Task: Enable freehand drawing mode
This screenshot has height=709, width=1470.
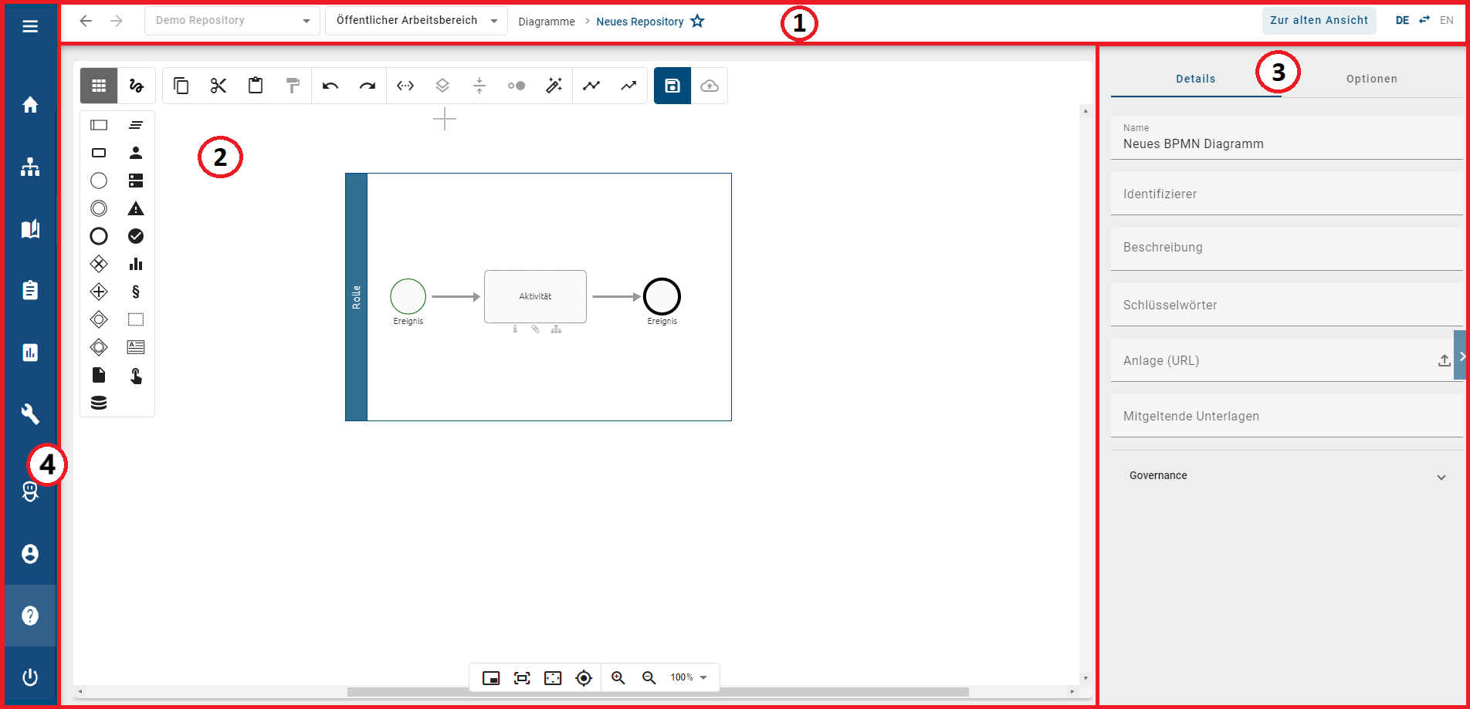Action: (136, 86)
